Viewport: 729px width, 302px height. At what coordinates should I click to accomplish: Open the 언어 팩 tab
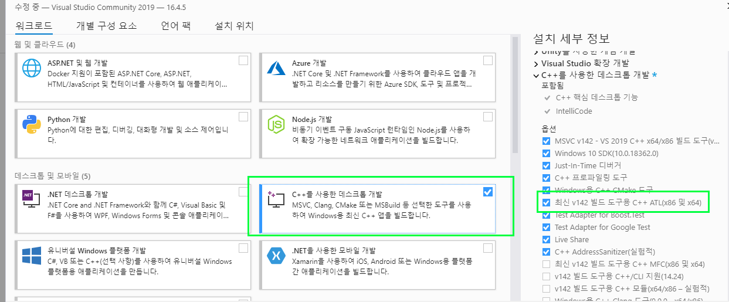click(175, 26)
